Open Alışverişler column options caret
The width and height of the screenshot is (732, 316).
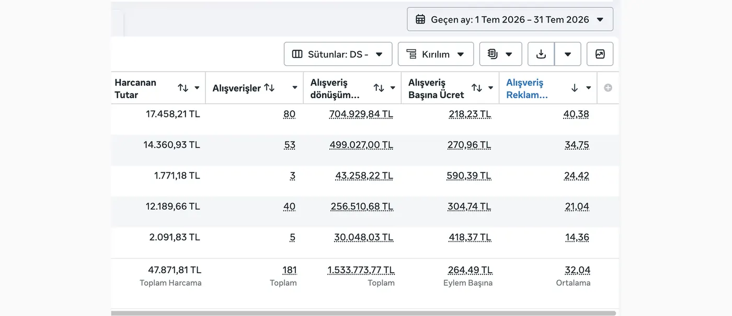[x=295, y=88]
